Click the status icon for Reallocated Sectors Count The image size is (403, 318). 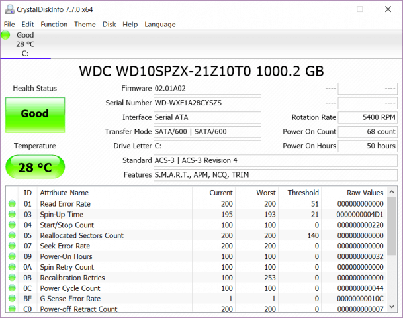12,235
